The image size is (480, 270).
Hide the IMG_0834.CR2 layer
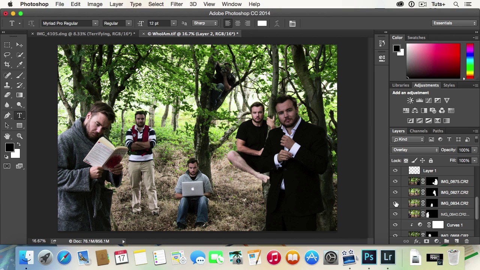[395, 203]
